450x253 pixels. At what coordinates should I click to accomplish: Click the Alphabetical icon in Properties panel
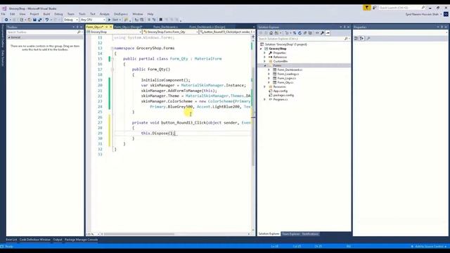coord(362,39)
